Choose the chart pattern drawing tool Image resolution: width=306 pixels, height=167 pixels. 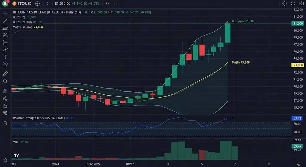[5, 35]
